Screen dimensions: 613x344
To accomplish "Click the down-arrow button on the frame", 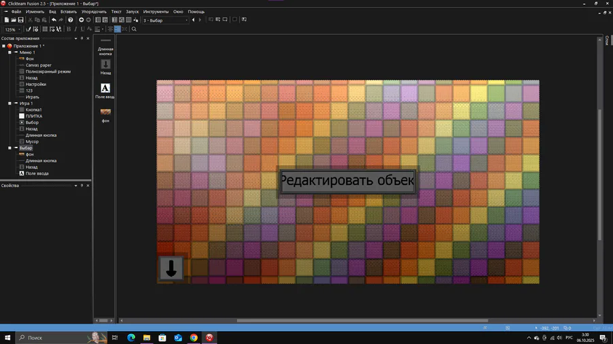I will click(x=171, y=268).
